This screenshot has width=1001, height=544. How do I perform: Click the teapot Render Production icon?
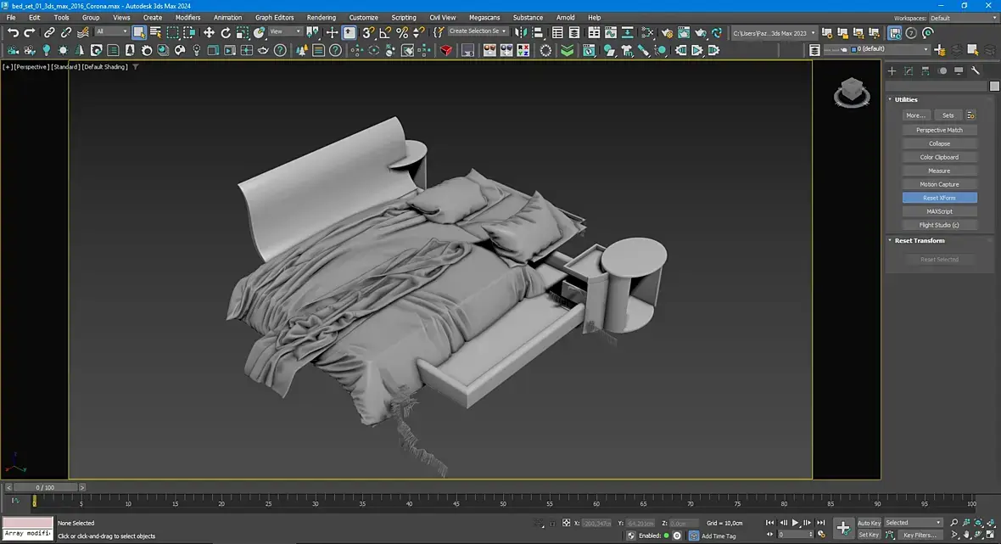tap(701, 32)
